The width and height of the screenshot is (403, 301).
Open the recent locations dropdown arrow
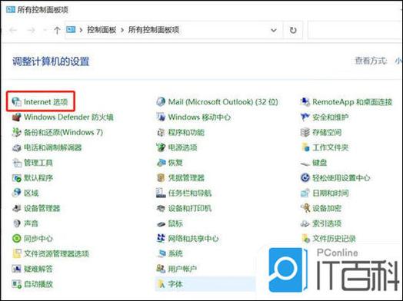[x=45, y=30]
